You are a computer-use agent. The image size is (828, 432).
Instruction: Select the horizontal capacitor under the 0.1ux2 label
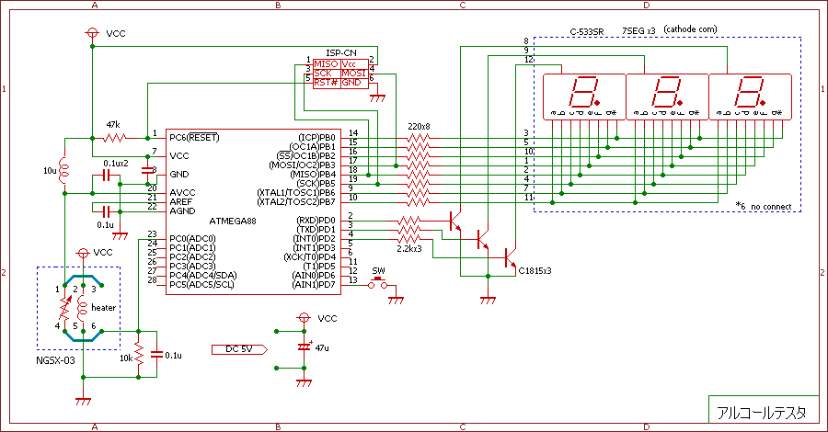106,176
